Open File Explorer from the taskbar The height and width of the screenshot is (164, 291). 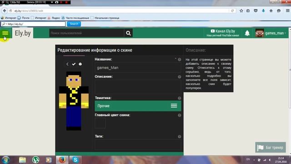pos(22,160)
